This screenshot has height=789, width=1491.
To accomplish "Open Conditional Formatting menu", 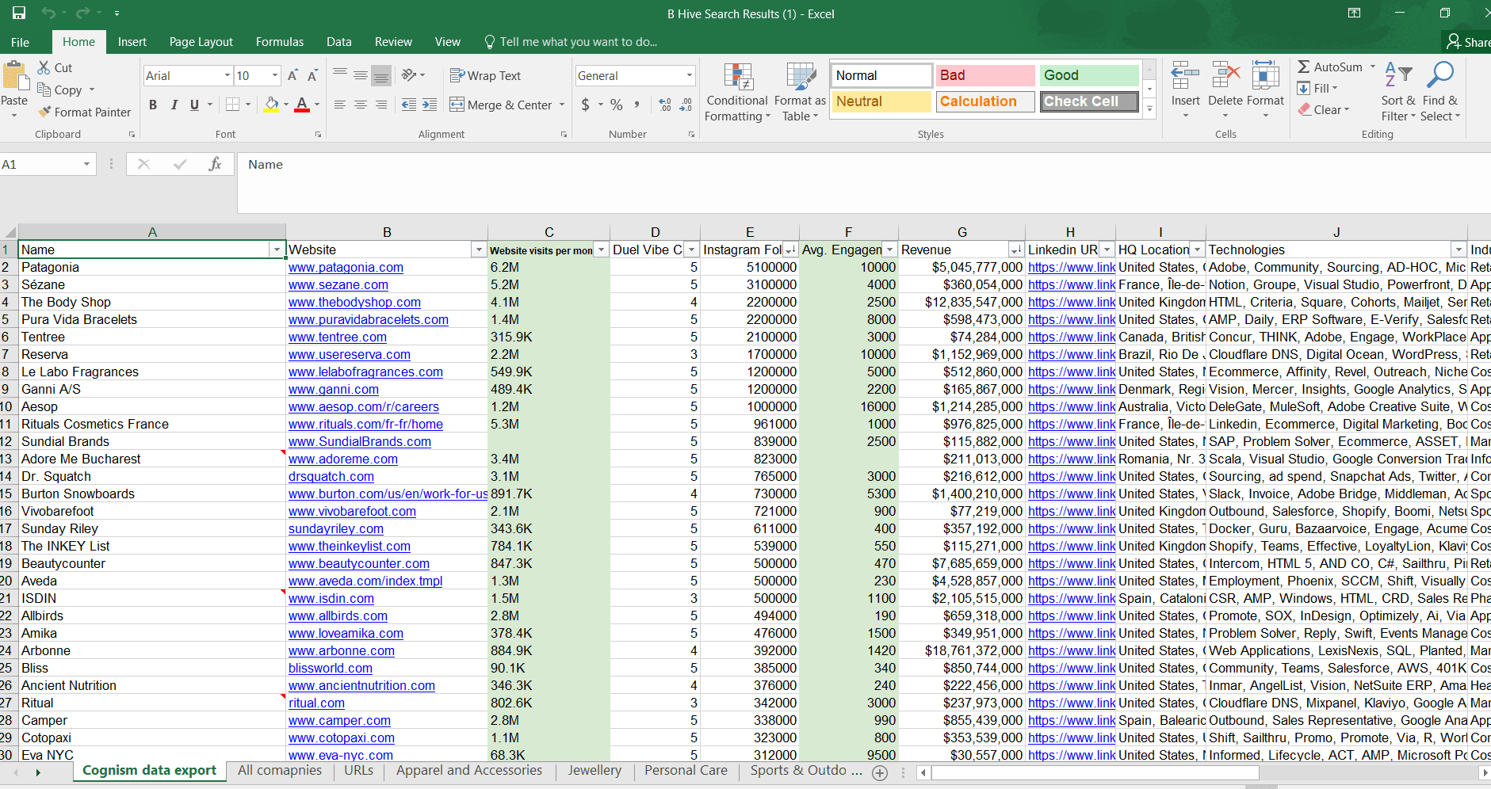I will click(737, 92).
